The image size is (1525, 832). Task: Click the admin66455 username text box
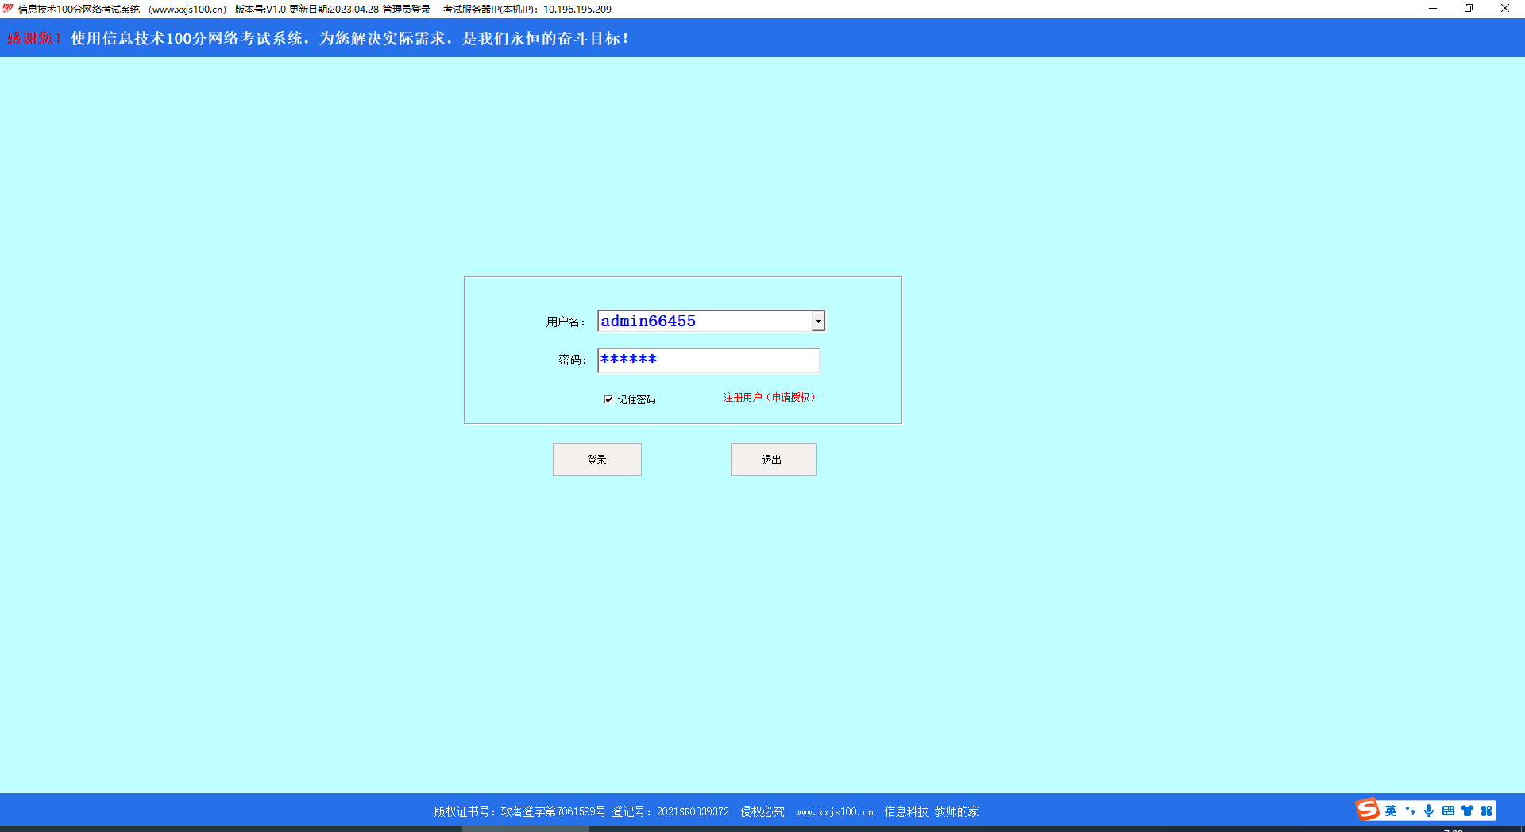coord(705,321)
